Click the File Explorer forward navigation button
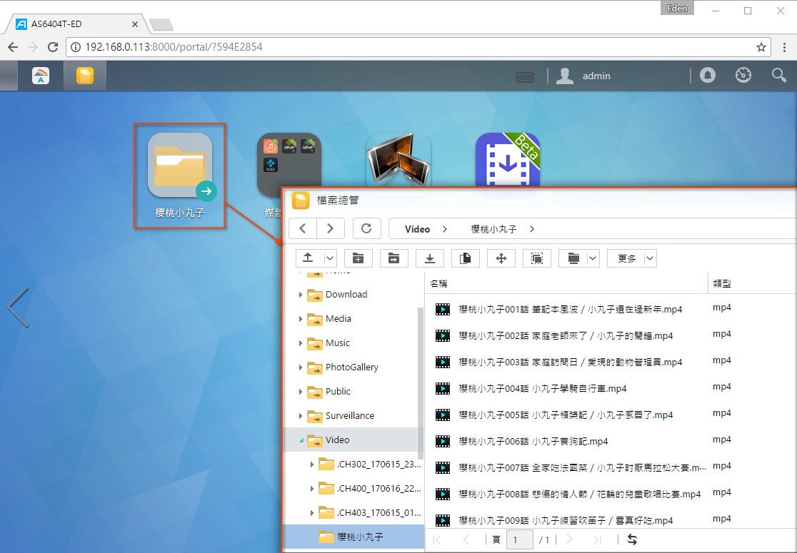 (331, 228)
